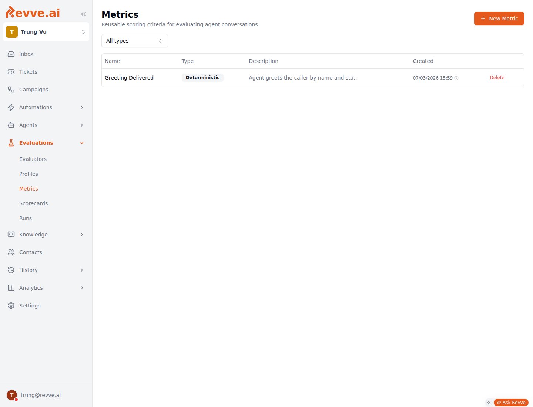Screen dimensions: 533x407
Task: Click the Agents robot icon
Action: (11, 125)
